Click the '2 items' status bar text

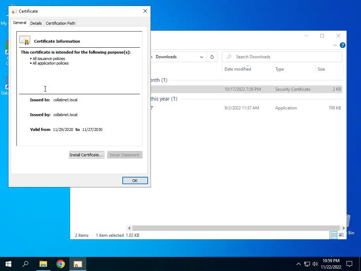[x=82, y=235]
